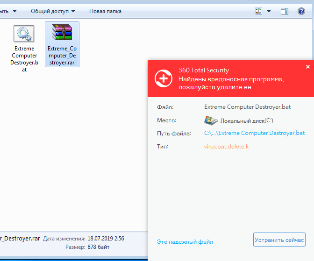Click the Локальный диск(C:) location text
Viewport: 314px width, 261px height.
247,120
